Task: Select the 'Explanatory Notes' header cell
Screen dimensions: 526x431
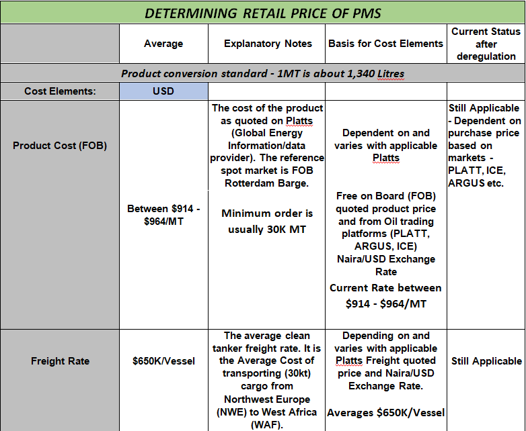Action: tap(267, 44)
